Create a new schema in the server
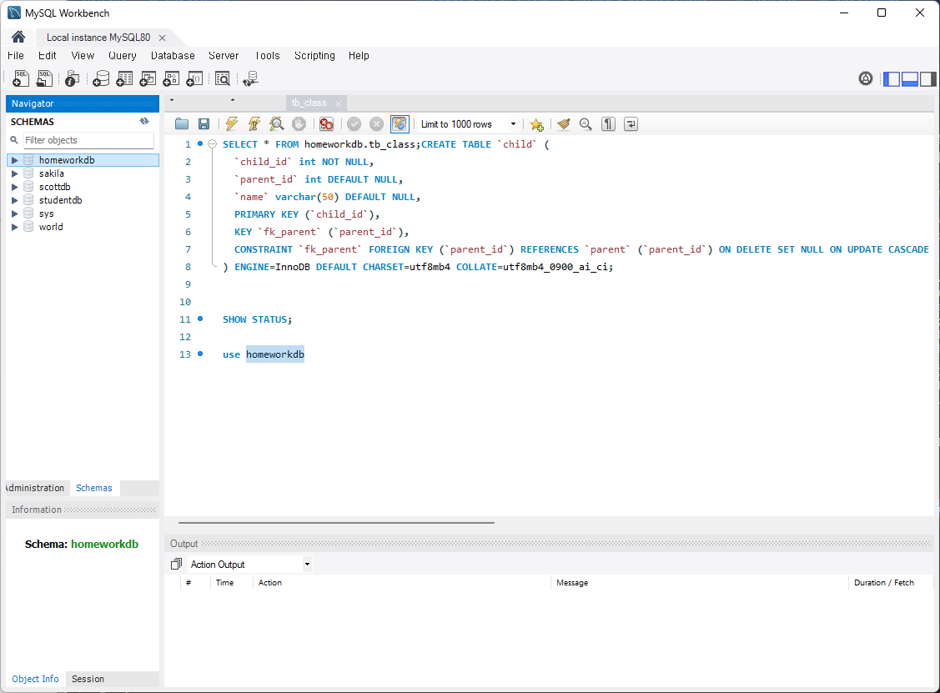The image size is (940, 693). (101, 78)
